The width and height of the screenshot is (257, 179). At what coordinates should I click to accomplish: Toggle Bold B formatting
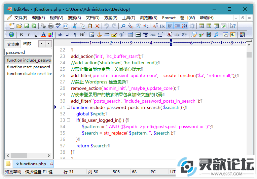tap(21, 35)
